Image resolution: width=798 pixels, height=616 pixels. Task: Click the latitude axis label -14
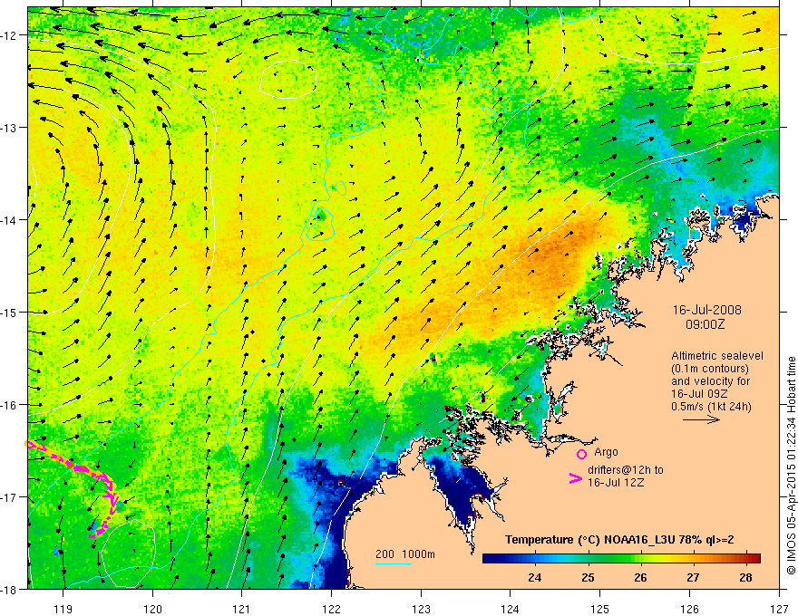coord(9,220)
